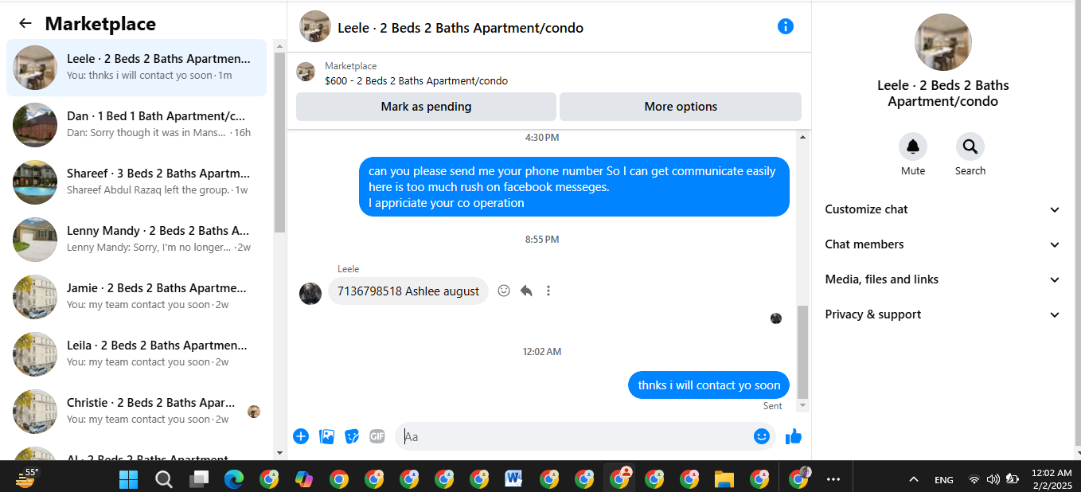
Task: Attach a photo using the image icon
Action: click(326, 436)
